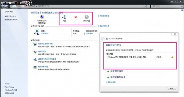
Task: Click the active network icon beside 公用網路
Action: (37, 32)
